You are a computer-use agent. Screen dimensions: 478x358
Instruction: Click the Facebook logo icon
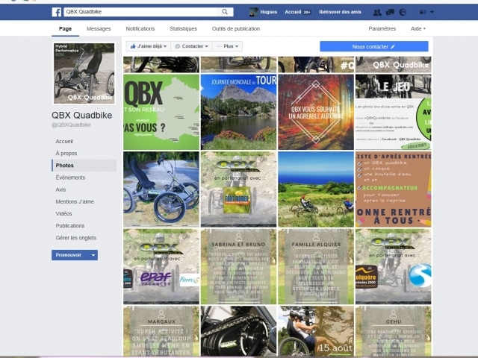tap(57, 12)
